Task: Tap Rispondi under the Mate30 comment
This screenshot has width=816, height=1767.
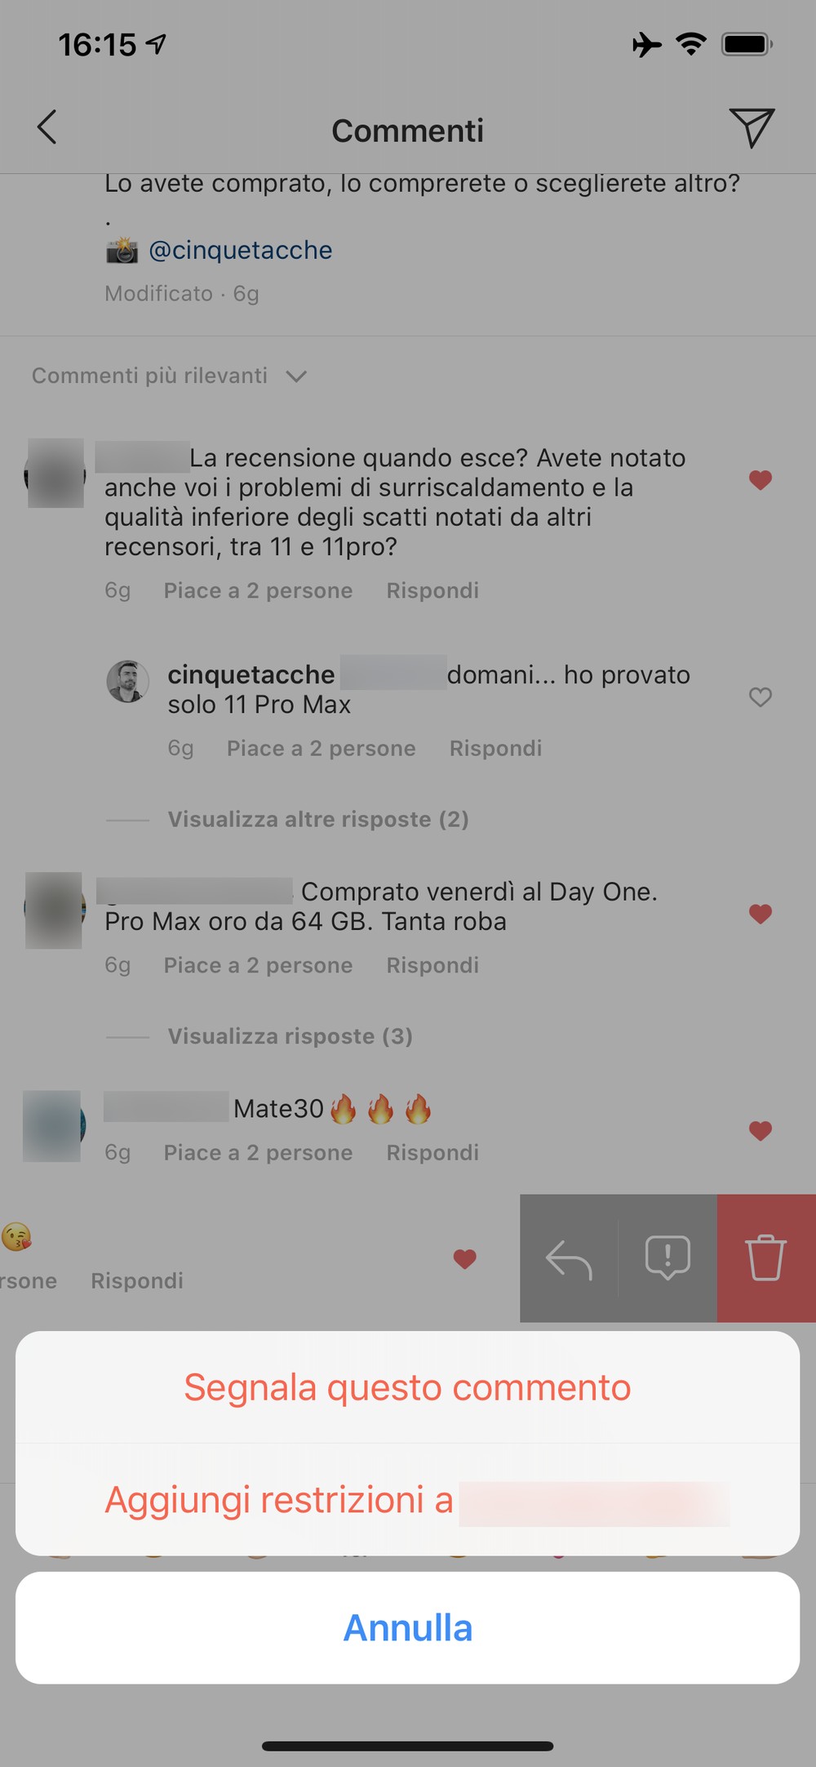Action: [432, 1152]
